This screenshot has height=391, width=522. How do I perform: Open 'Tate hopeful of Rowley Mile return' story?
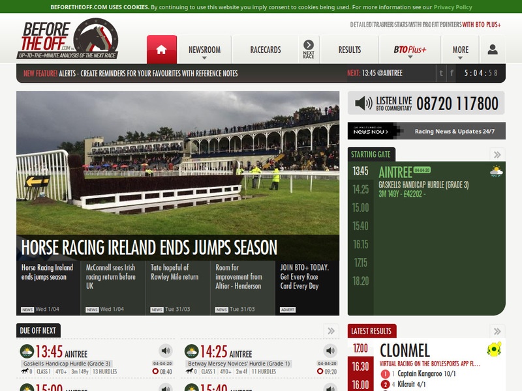tap(177, 287)
